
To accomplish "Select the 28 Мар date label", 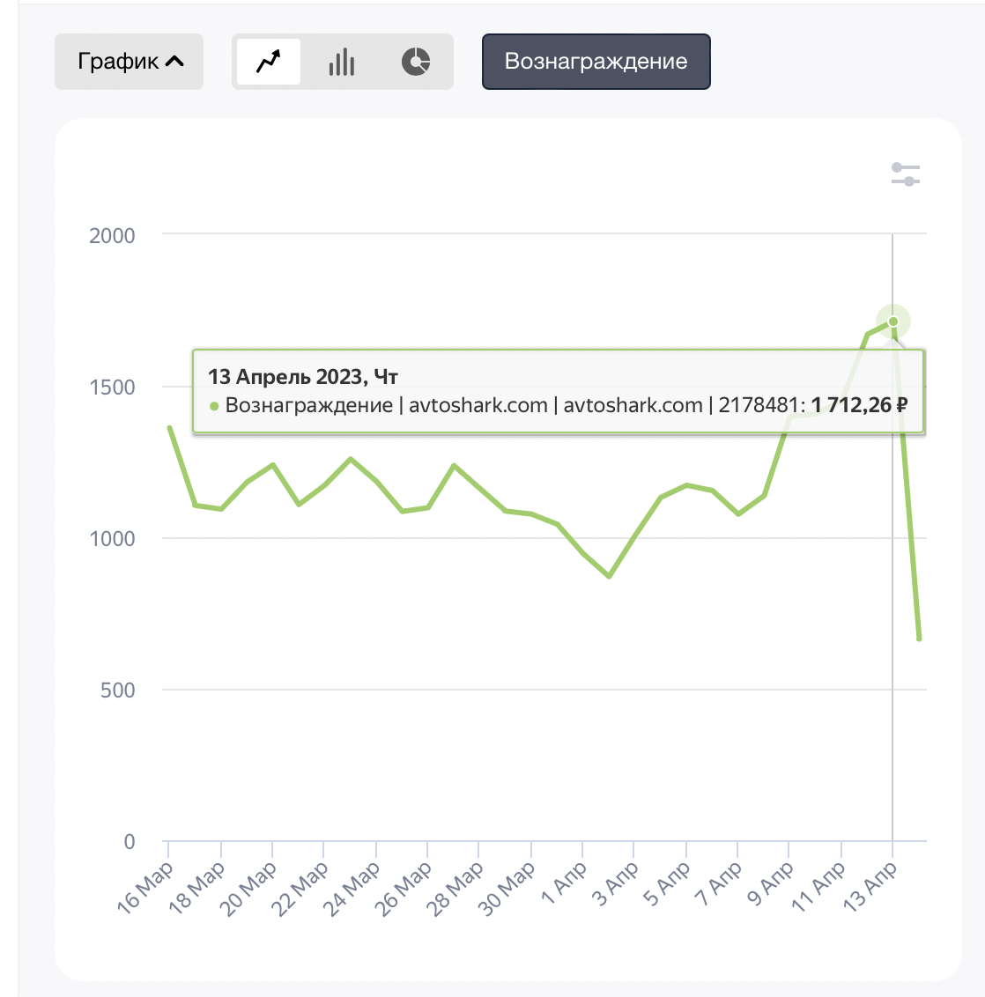I will [x=458, y=888].
